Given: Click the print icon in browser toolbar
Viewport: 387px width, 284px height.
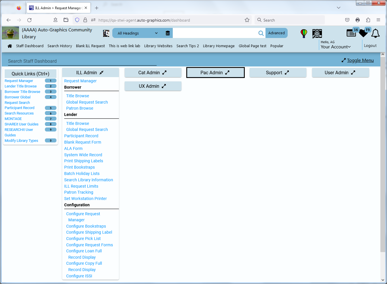Looking at the screenshot, I should [358, 20].
